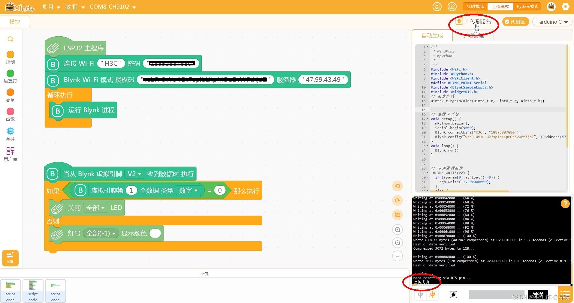Select the 运行 Blynk 进程 block
This screenshot has width=574, height=303.
click(x=83, y=110)
